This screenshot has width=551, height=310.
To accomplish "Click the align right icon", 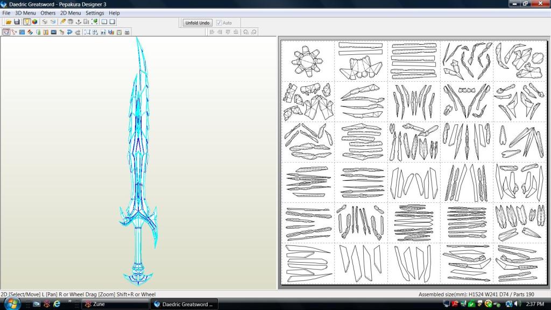I will (x=220, y=32).
